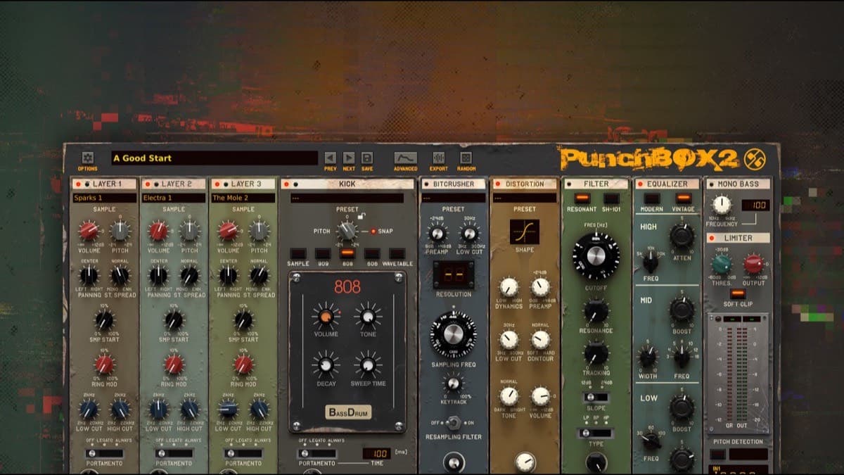This screenshot has height=475, width=844.
Task: Click the Kick Pitch knob
Action: 347,230
